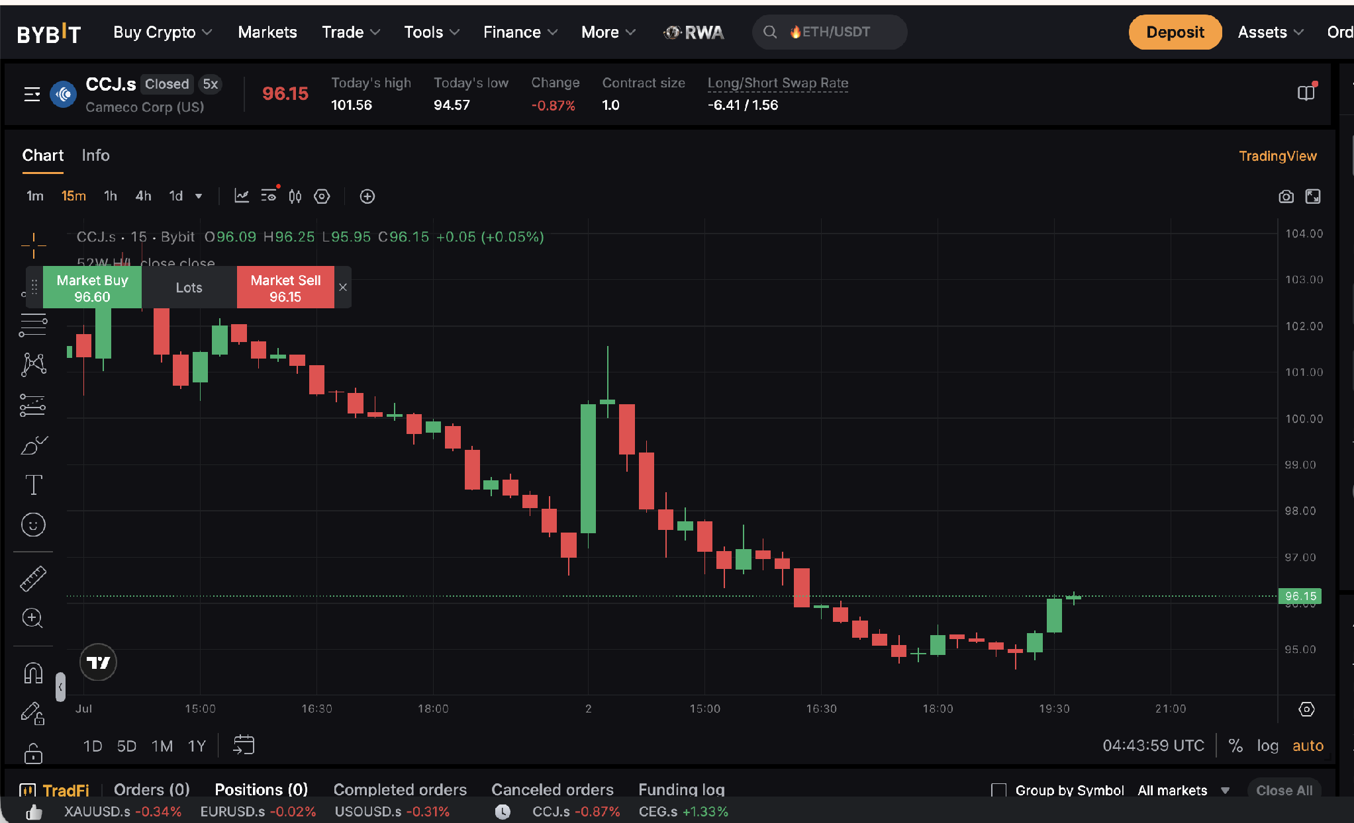Viewport: 1354px width, 823px height.
Task: Add a compare symbol plus icon
Action: click(367, 196)
